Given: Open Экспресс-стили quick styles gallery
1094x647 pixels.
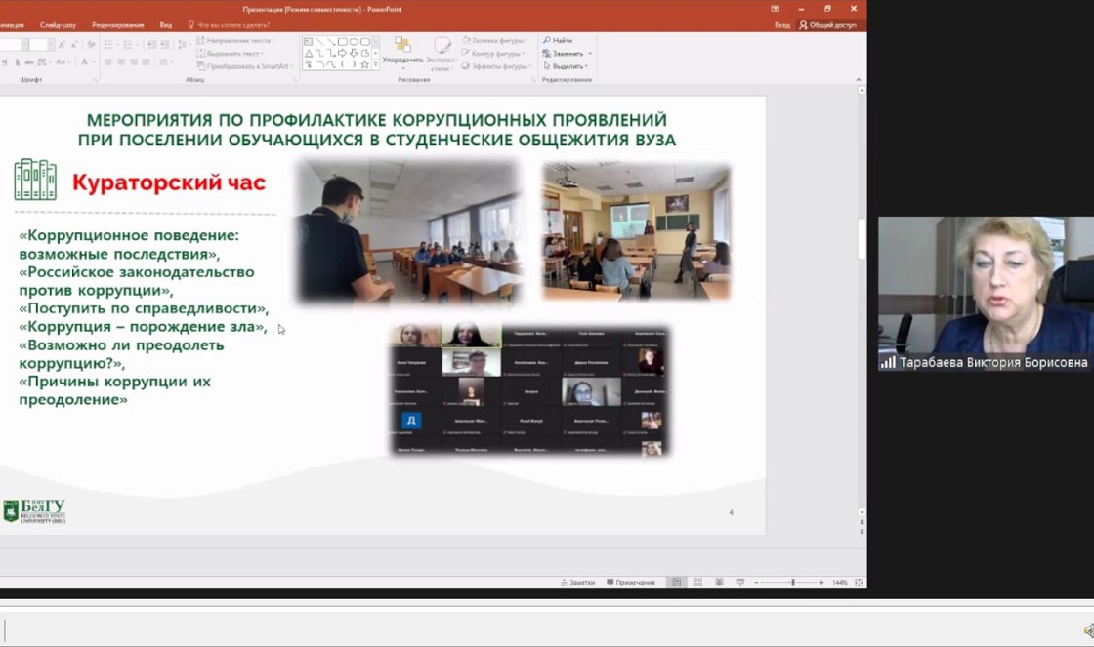Looking at the screenshot, I should 442,53.
